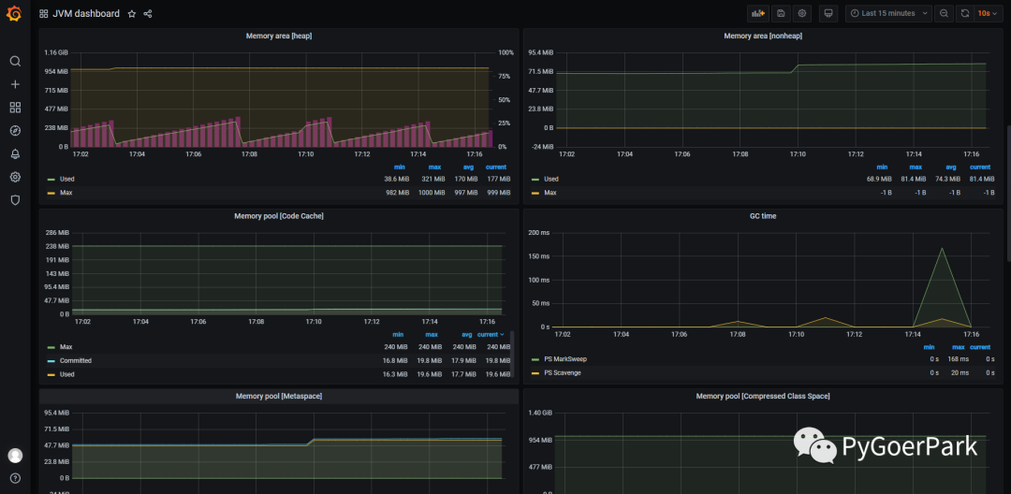Open the Memory area [heap] panel title menu
This screenshot has height=494, width=1011.
click(278, 36)
